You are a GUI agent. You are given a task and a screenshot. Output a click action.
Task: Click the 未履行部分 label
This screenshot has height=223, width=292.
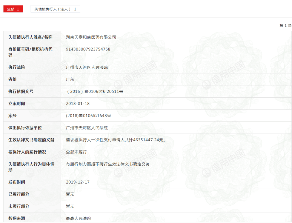19,206
